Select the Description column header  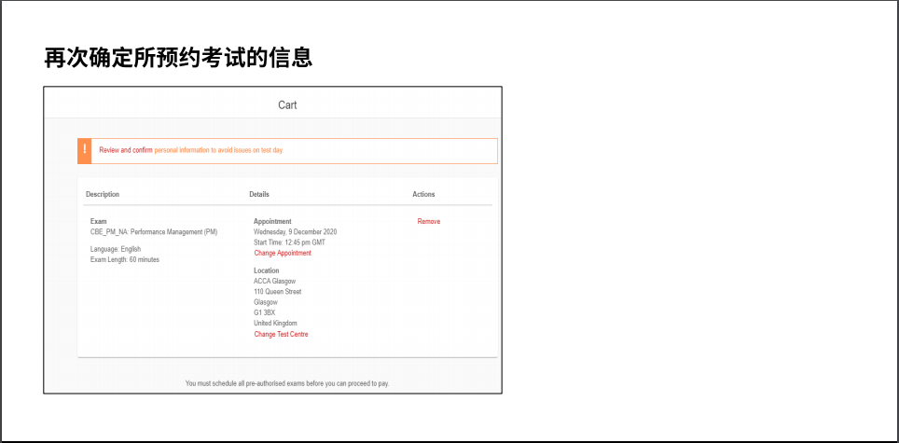coord(103,194)
